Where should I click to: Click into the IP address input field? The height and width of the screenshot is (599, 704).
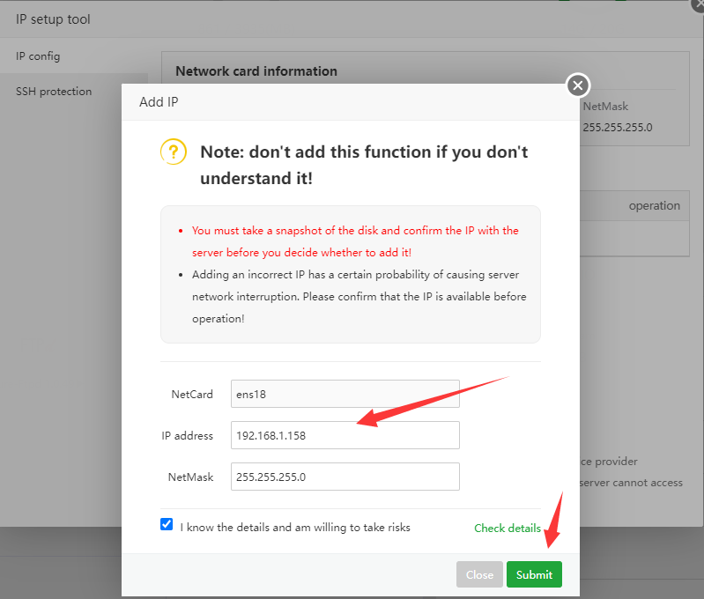coord(345,435)
